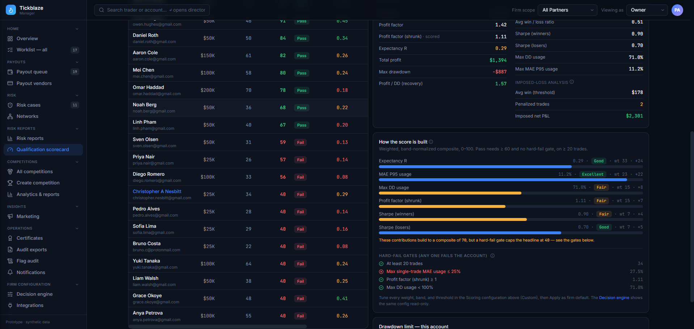The height and width of the screenshot is (329, 694).
Task: Click the Max DD usage score bar
Action: [x=511, y=193]
